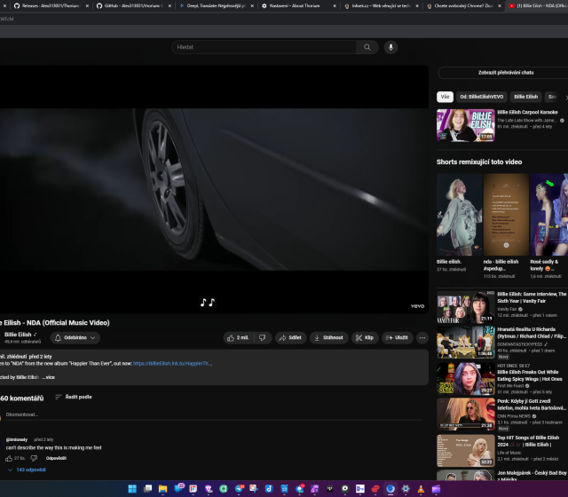The image size is (568, 497).
Task: Open Billie Eilish Carpool Karaoke thumbnail
Action: [465, 125]
